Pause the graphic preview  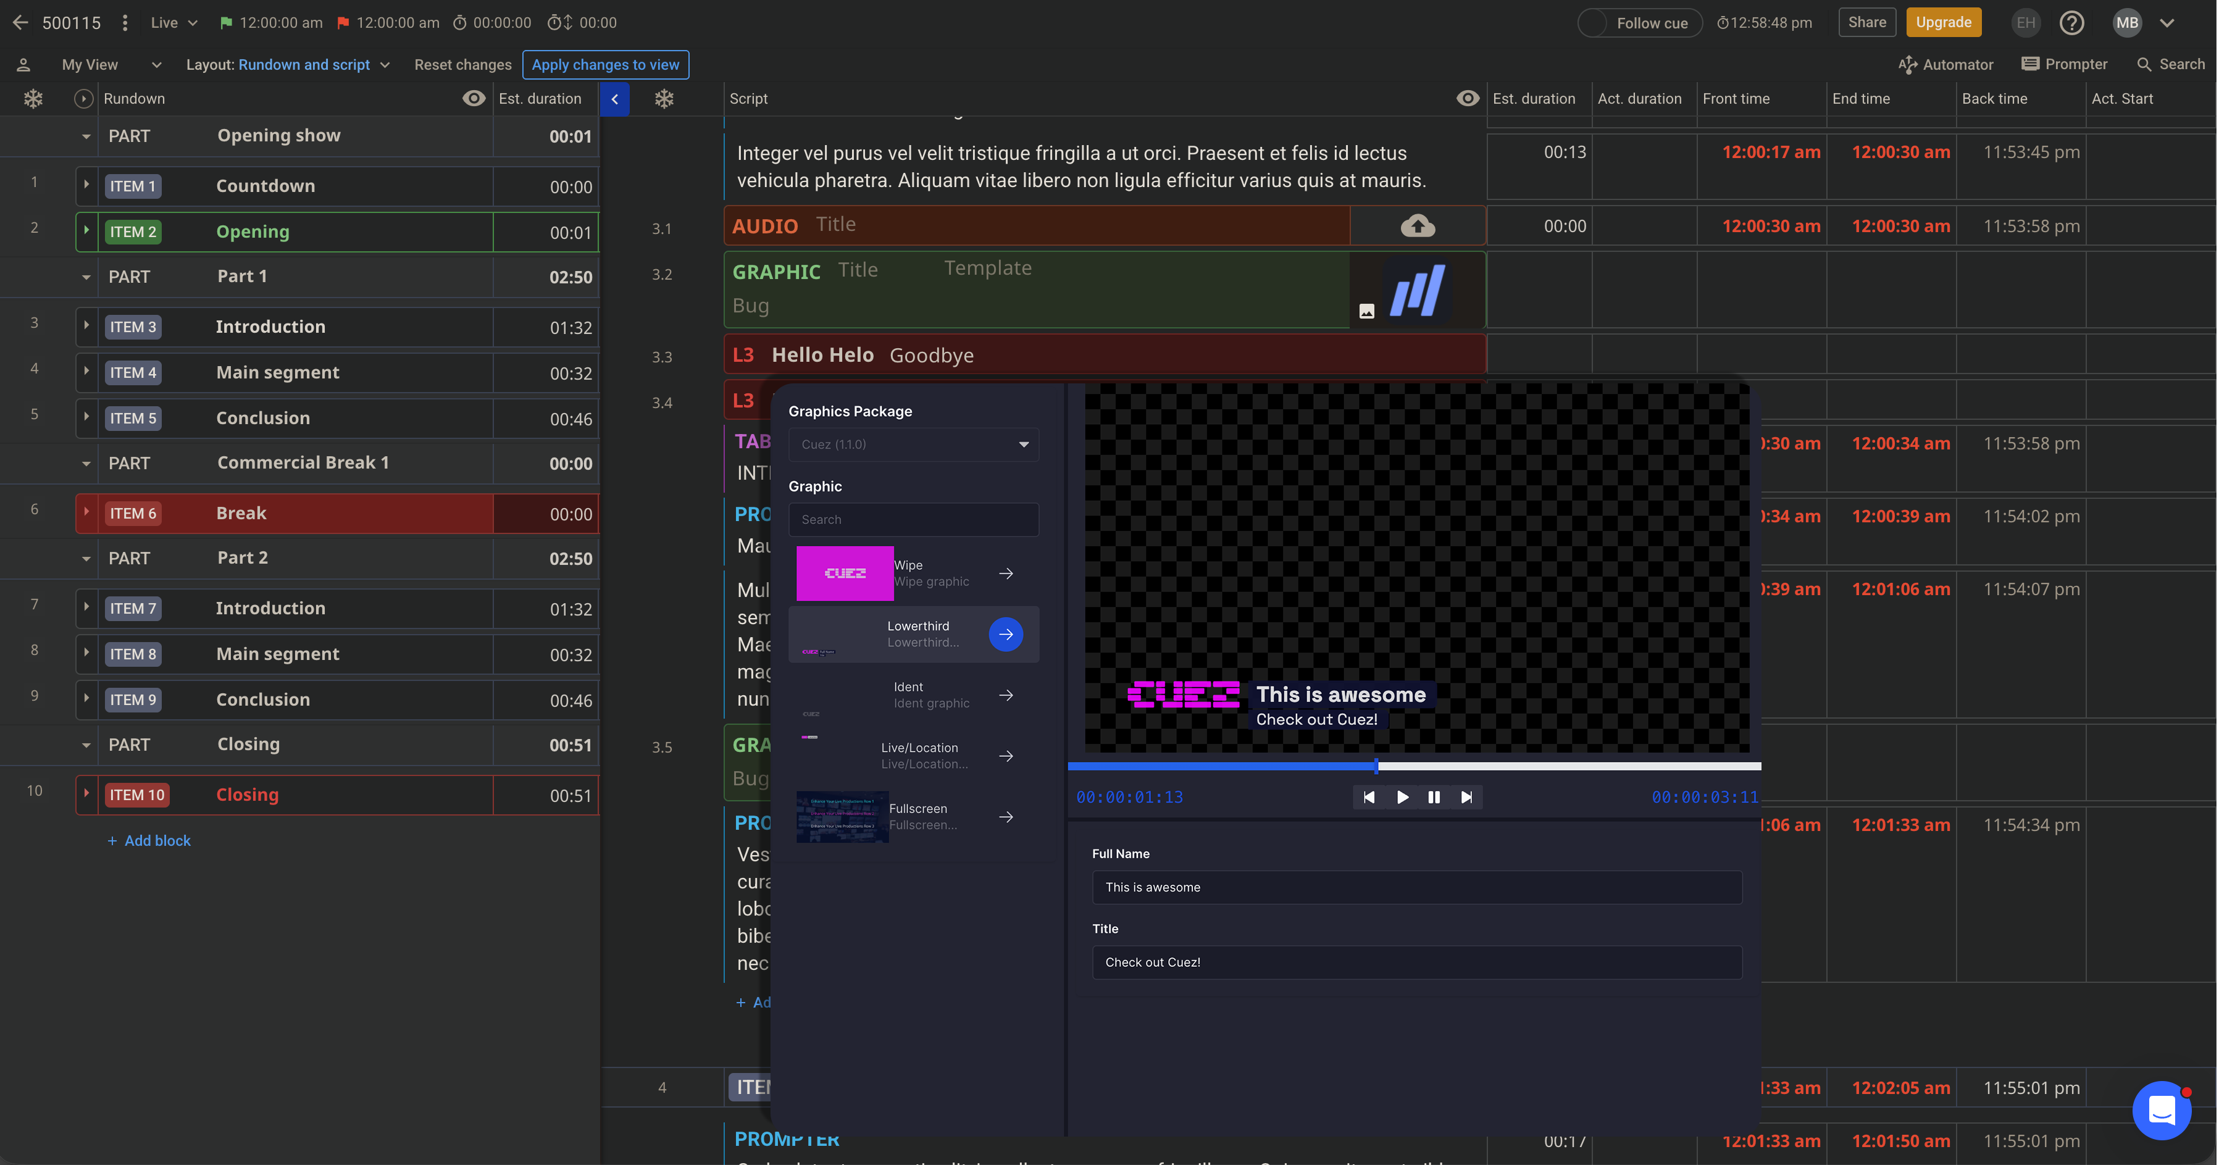tap(1434, 797)
